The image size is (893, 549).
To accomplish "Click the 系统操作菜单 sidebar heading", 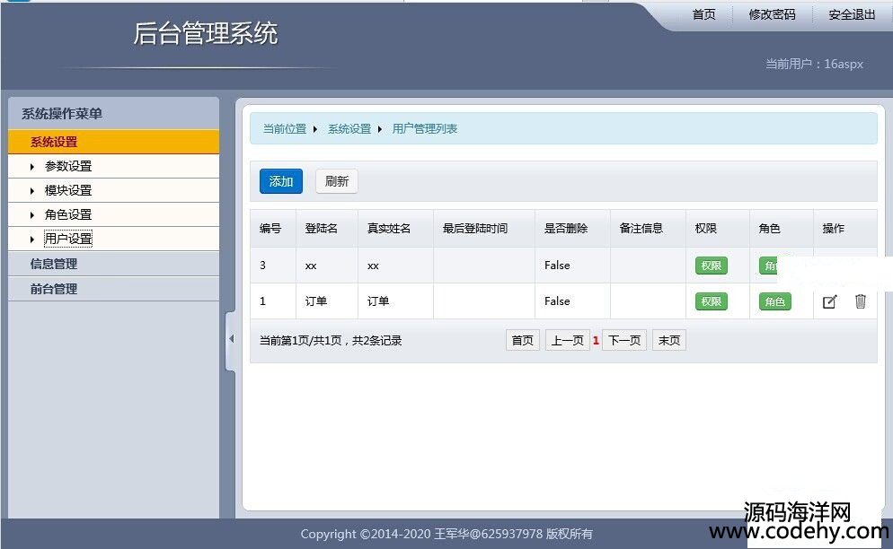I will pyautogui.click(x=62, y=114).
